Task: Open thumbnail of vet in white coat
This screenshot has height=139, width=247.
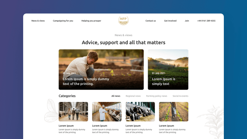Action: pyautogui.click(x=107, y=112)
